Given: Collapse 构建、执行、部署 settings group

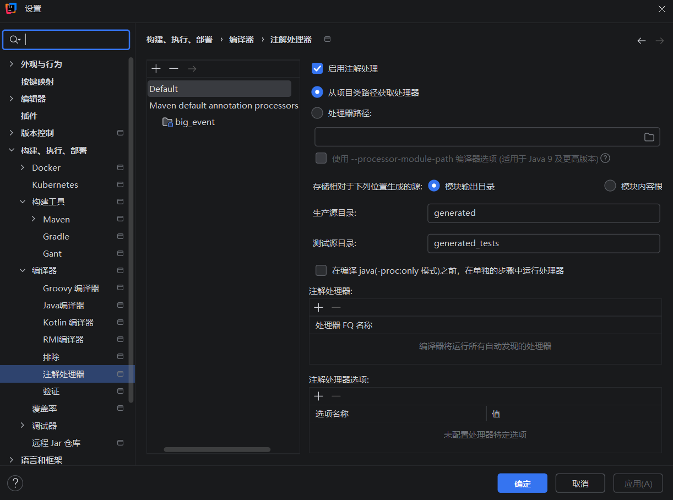Looking at the screenshot, I should [x=12, y=150].
